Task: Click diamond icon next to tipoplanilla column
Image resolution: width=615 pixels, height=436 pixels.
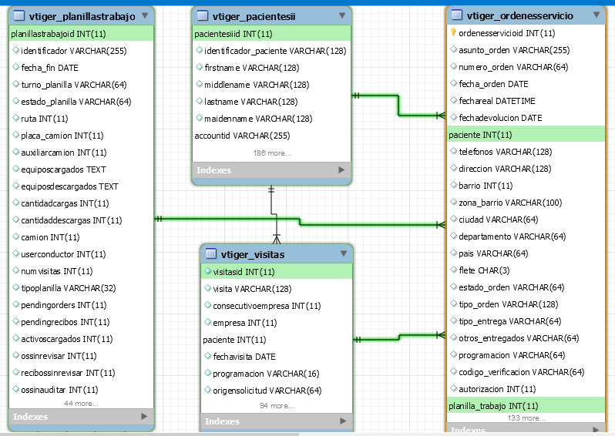Action: (x=15, y=287)
